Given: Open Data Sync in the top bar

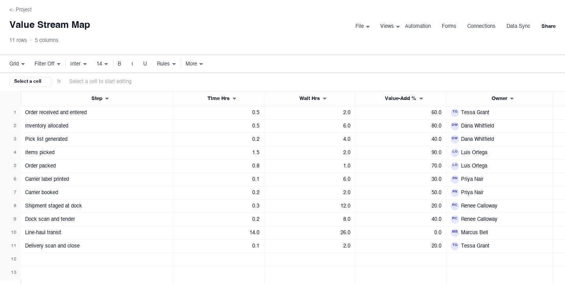Looking at the screenshot, I should point(518,26).
